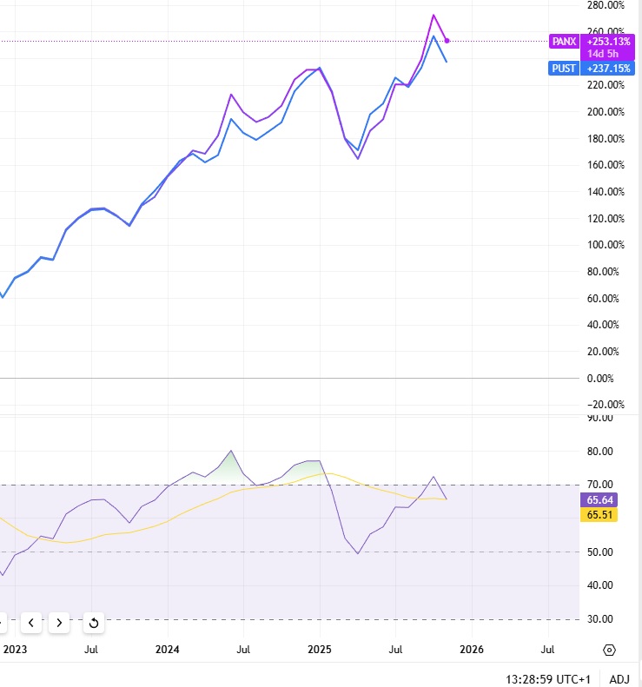Click the scroll left arrow button
Screen dimensions: 642x687
tap(31, 622)
